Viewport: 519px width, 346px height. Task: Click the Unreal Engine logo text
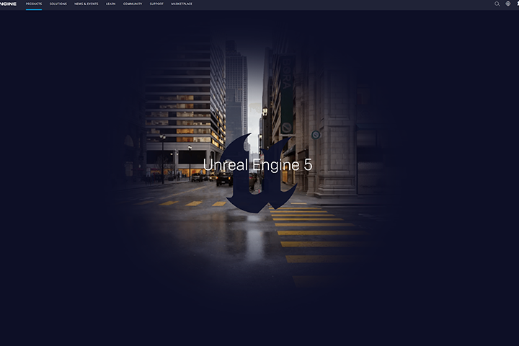8,4
